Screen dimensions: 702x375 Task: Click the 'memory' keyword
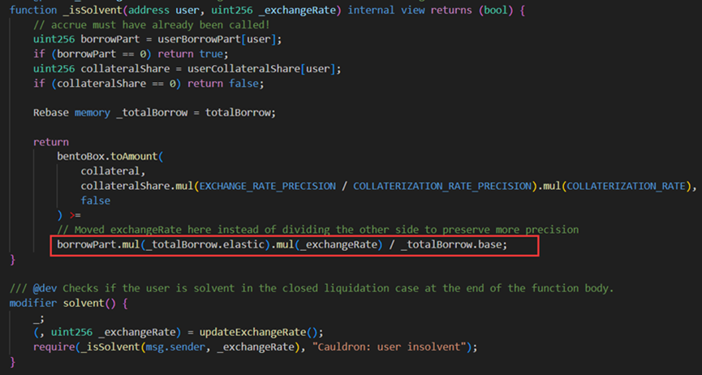pyautogui.click(x=93, y=113)
